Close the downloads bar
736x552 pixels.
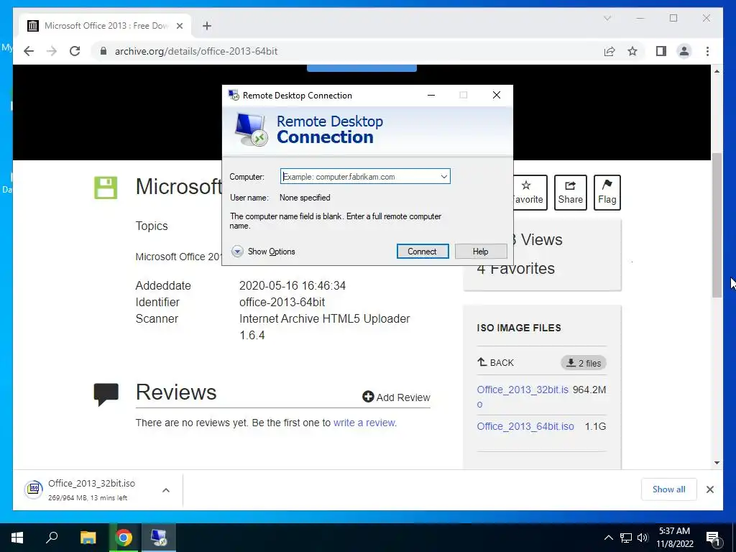tap(710, 489)
